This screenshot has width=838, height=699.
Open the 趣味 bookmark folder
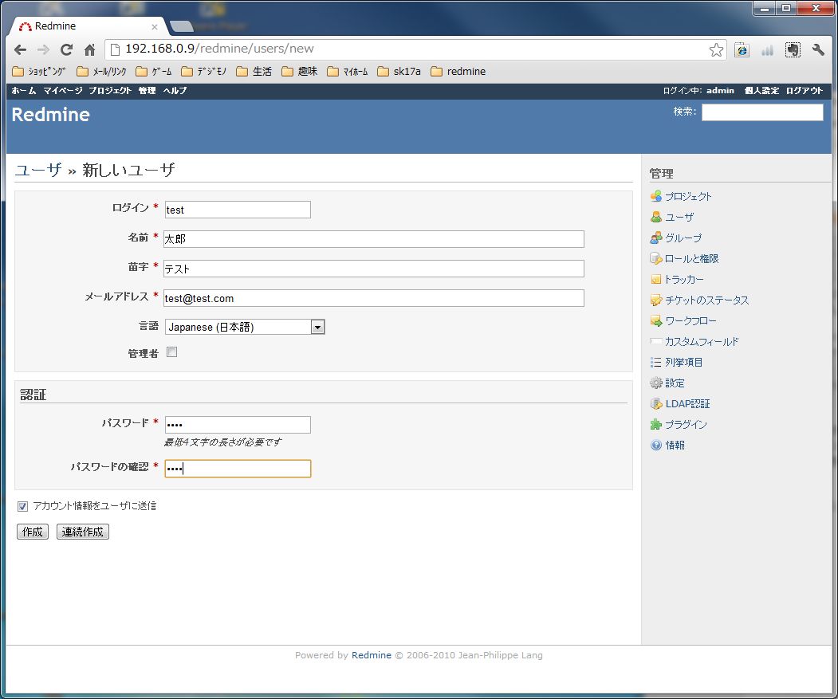299,71
